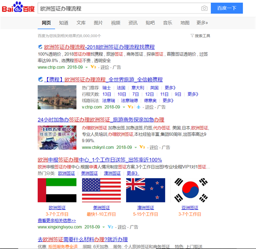Open 搜索工具 filter
256x249 pixels.
202,36
